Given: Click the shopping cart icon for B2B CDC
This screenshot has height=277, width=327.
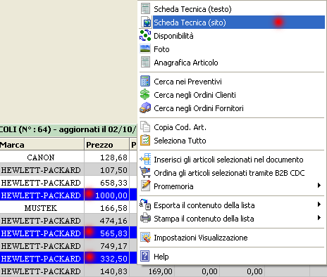Looking at the screenshot, I should coord(145,172).
